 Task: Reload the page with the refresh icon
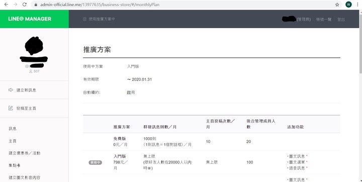point(25,5)
